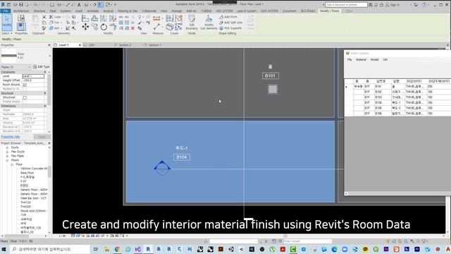Click the Mirror - Pick Axis tool icon
Image resolution: width=451 pixels, height=254 pixels.
point(104,18)
